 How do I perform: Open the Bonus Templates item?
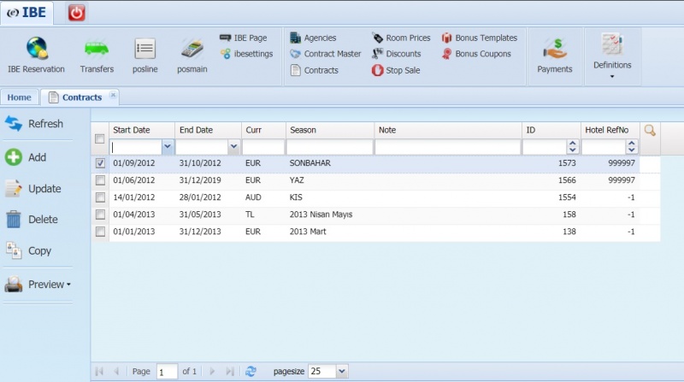[480, 38]
